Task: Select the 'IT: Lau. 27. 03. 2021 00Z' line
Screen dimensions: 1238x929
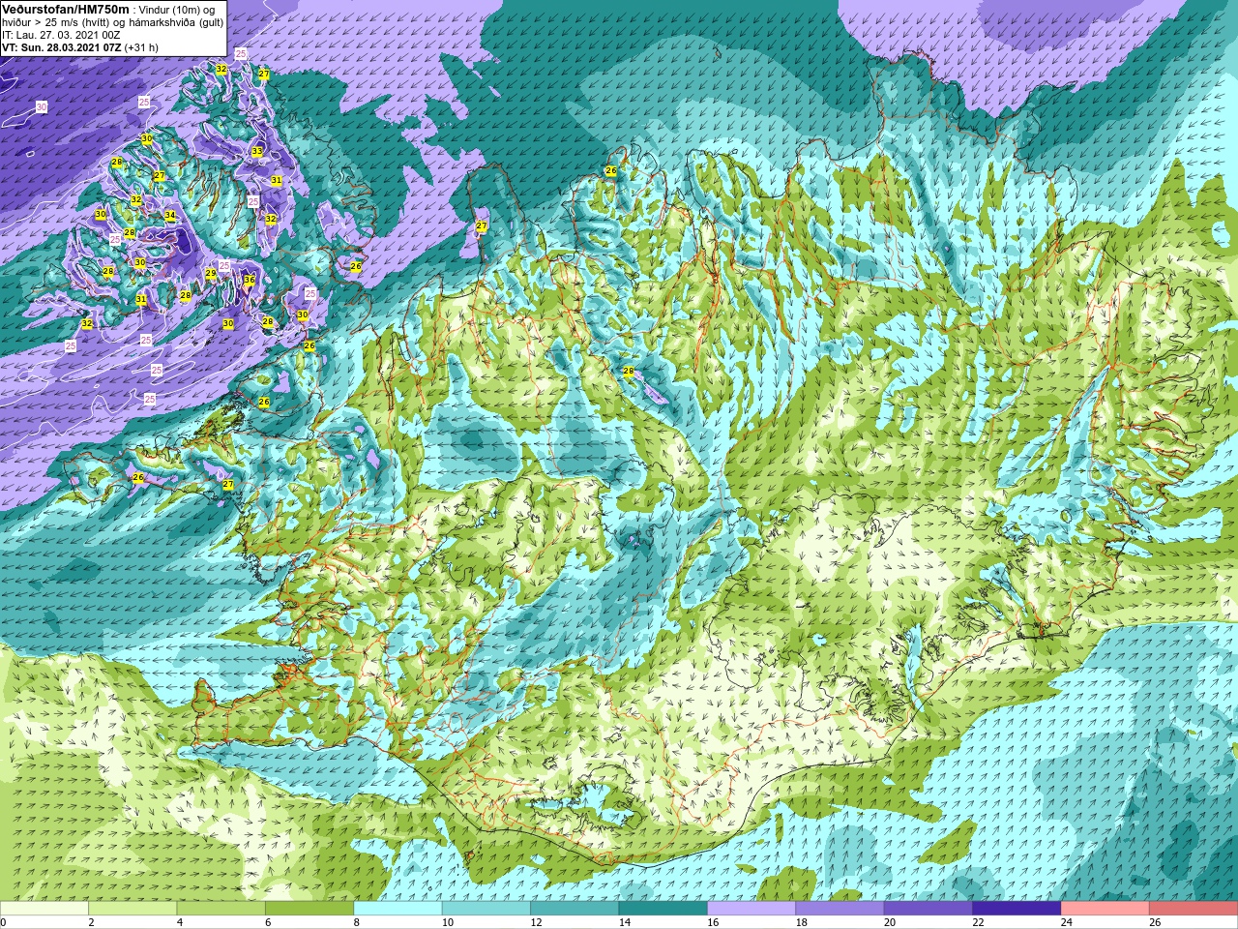Action: (x=61, y=35)
